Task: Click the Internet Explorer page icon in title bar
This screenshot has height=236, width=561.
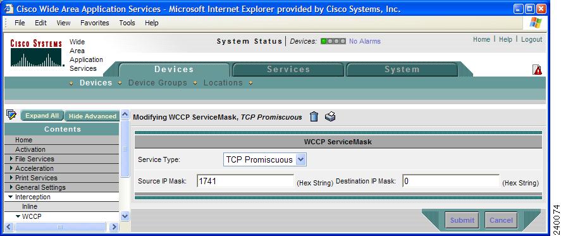Action: point(8,9)
